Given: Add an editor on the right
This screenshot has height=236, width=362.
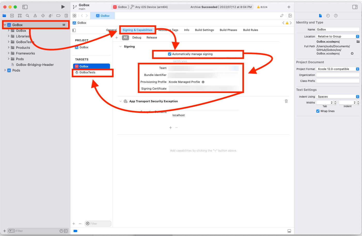Looking at the screenshot, I should (x=290, y=16).
